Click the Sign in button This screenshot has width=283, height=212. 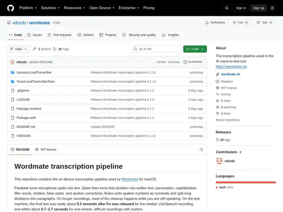click(x=241, y=8)
